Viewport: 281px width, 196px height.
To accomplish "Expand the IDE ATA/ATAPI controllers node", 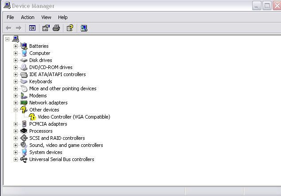I will (x=16, y=74).
